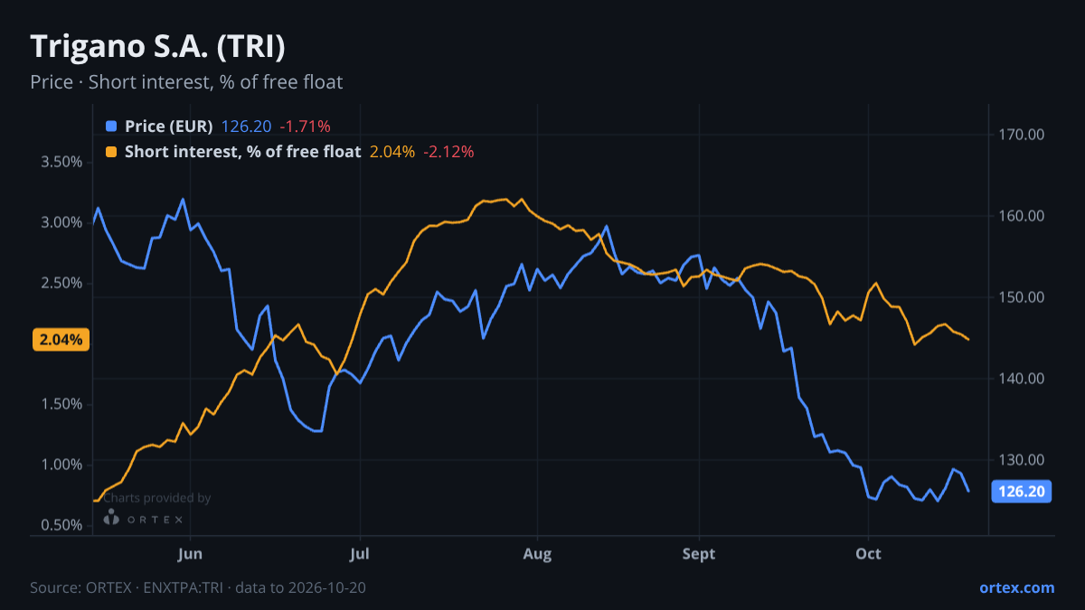Click the 150.00 right axis label
Screen dimensions: 1085x610
tap(1022, 297)
